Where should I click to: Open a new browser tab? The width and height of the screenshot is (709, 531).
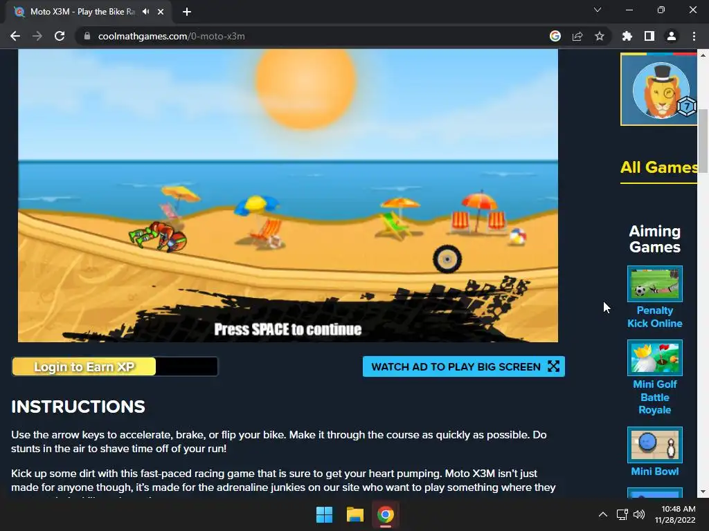(187, 12)
